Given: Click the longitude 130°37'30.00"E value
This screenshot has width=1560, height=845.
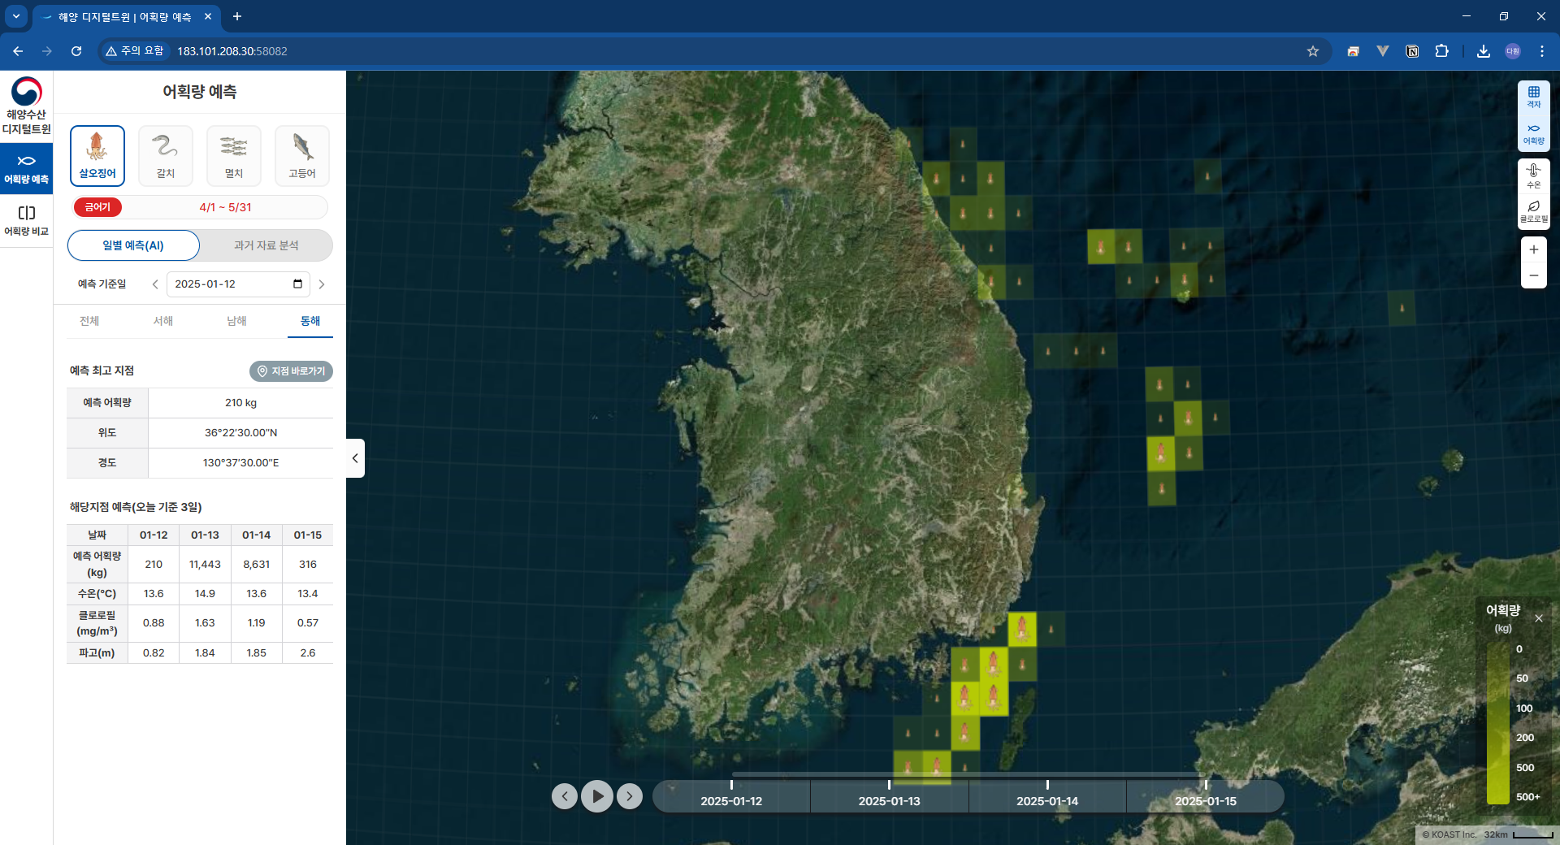Looking at the screenshot, I should (240, 463).
